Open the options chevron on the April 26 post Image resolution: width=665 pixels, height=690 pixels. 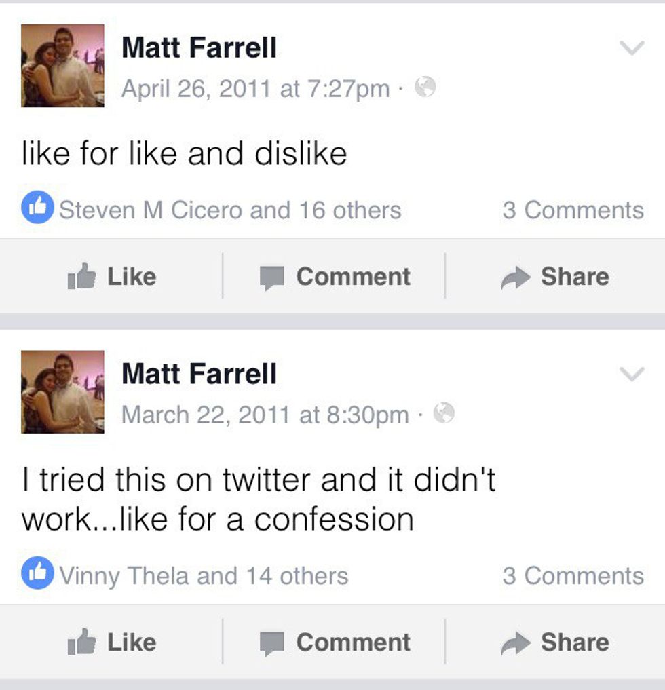pos(632,49)
